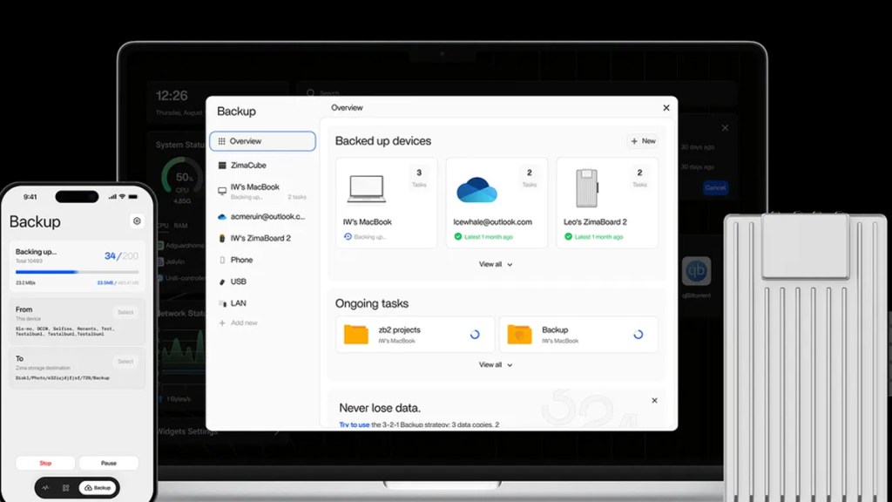Viewport: 892px width, 502px height.
Task: Click the zb2 projects folder icon
Action: [356, 335]
